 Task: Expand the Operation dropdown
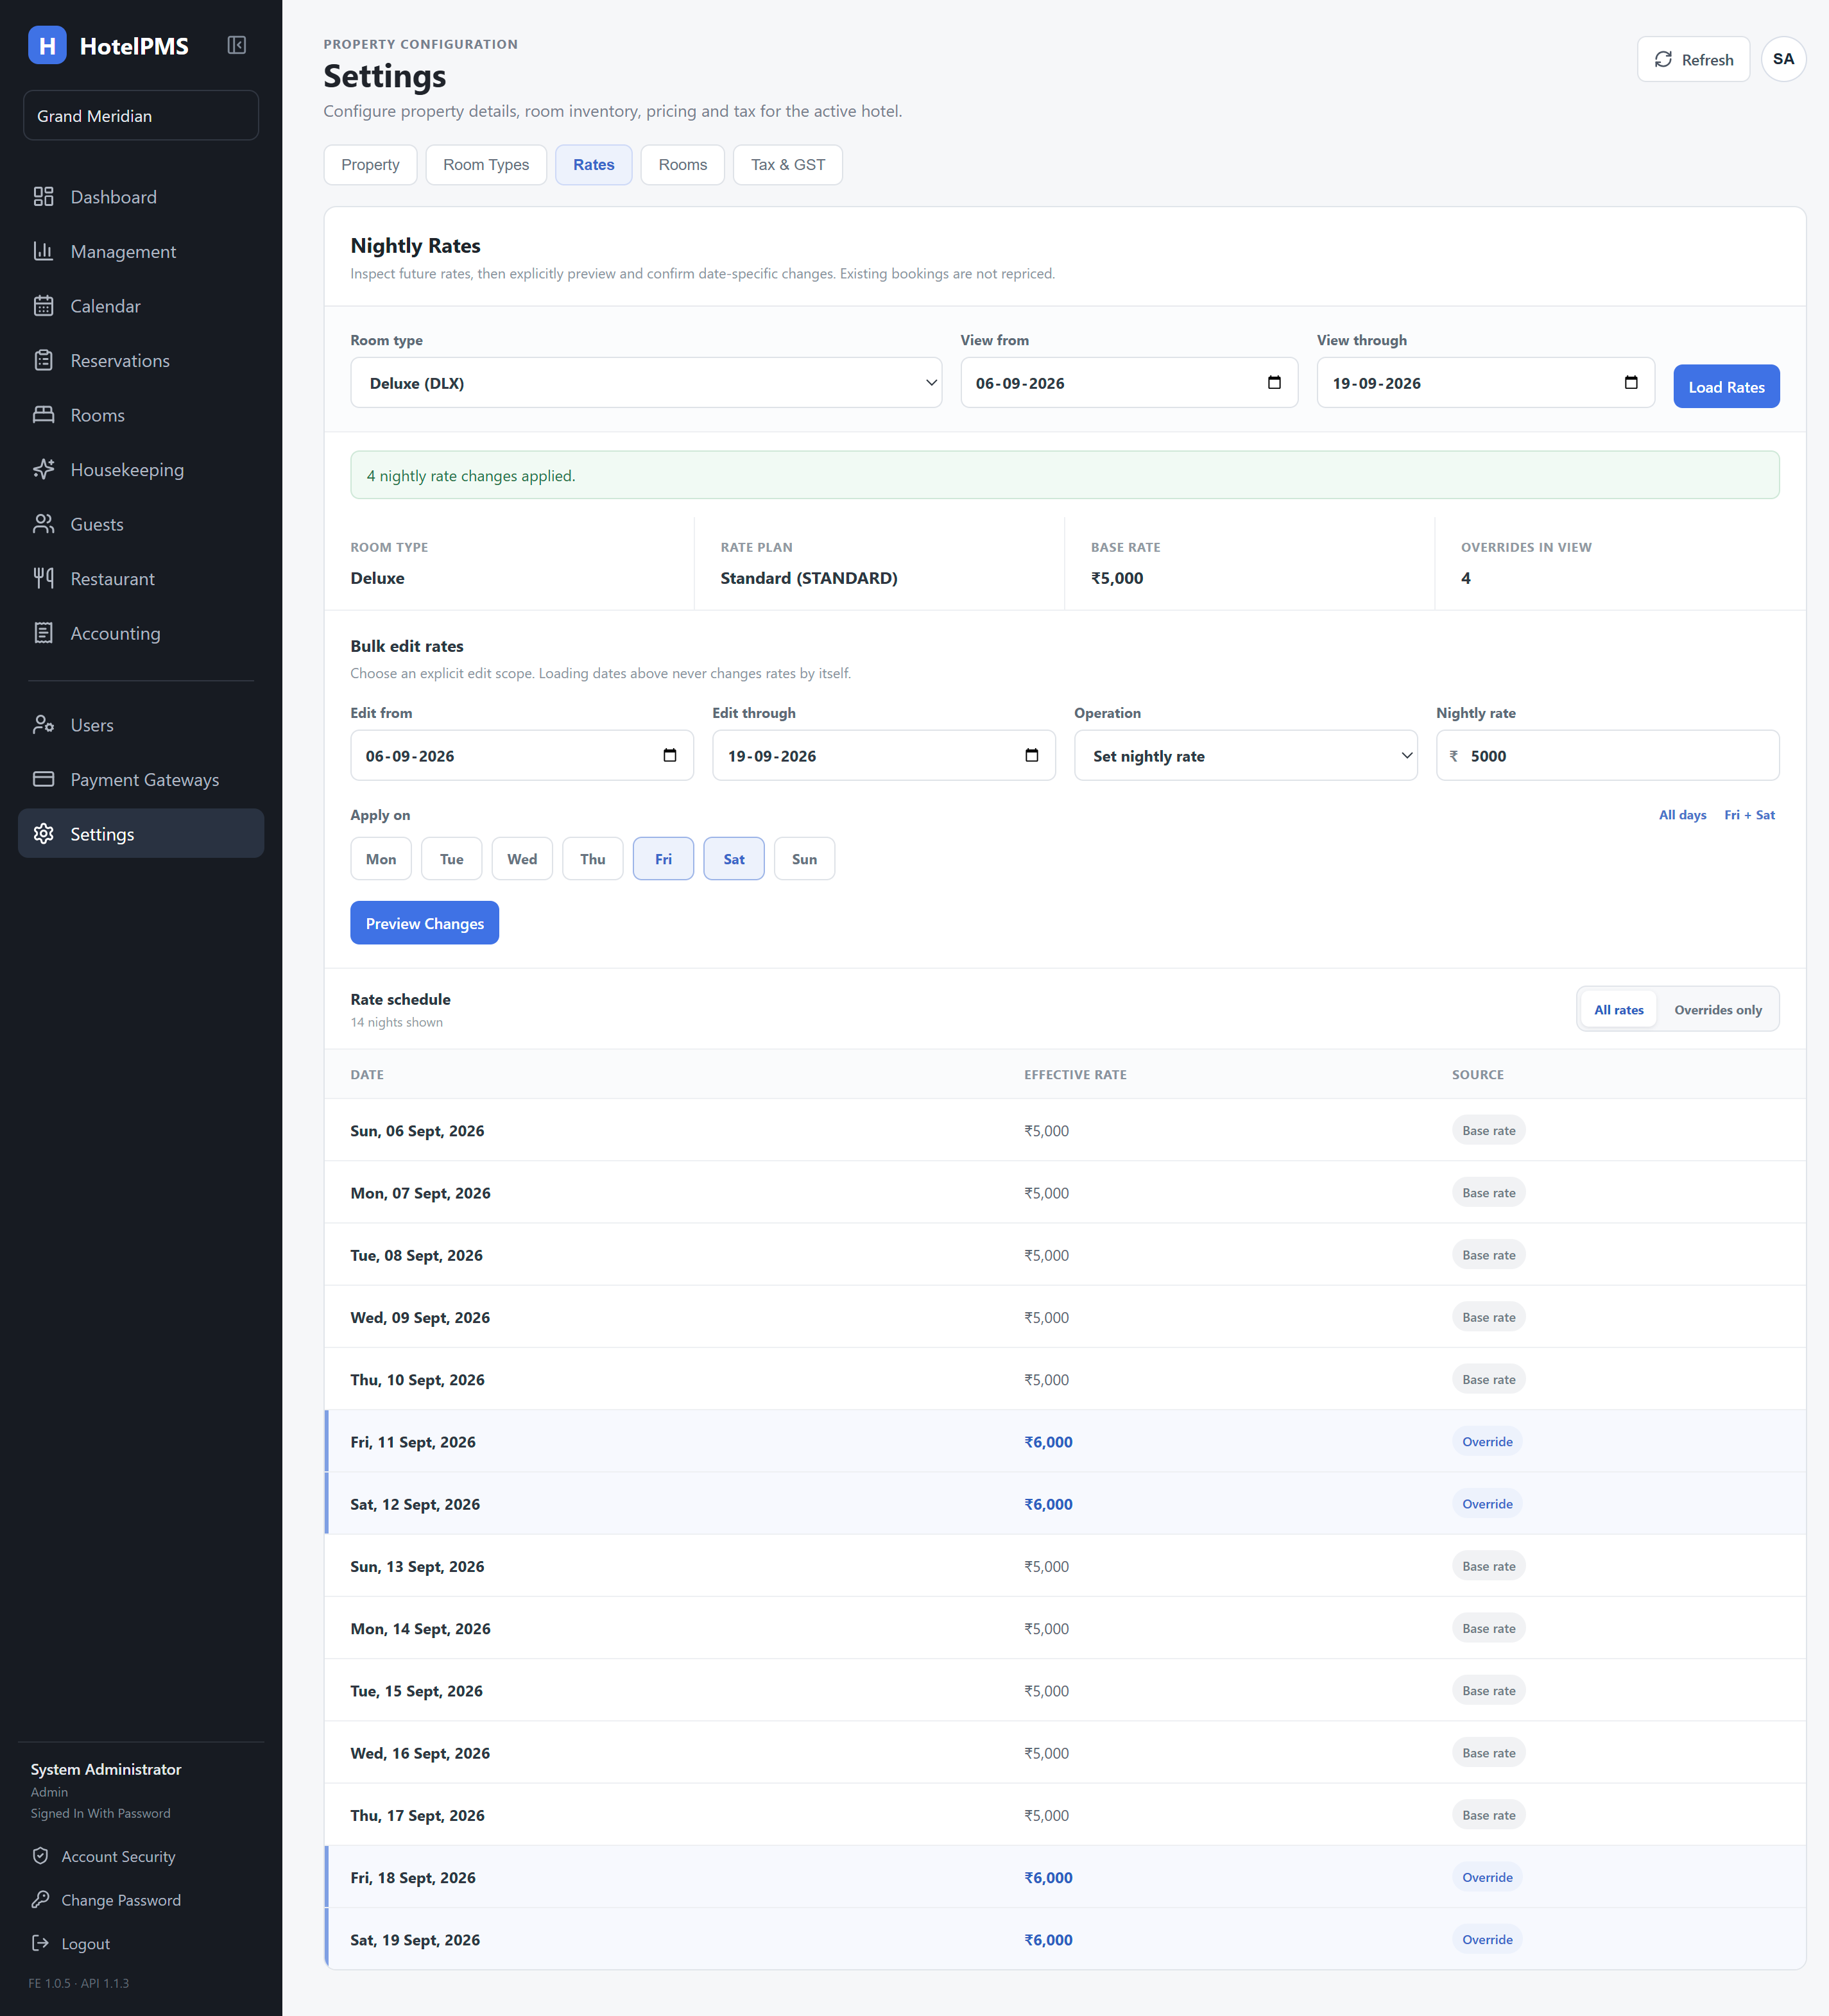(1245, 755)
